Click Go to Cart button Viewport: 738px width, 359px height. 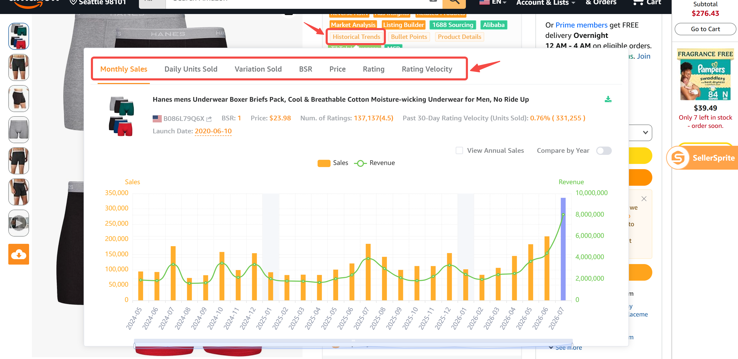coord(705,29)
